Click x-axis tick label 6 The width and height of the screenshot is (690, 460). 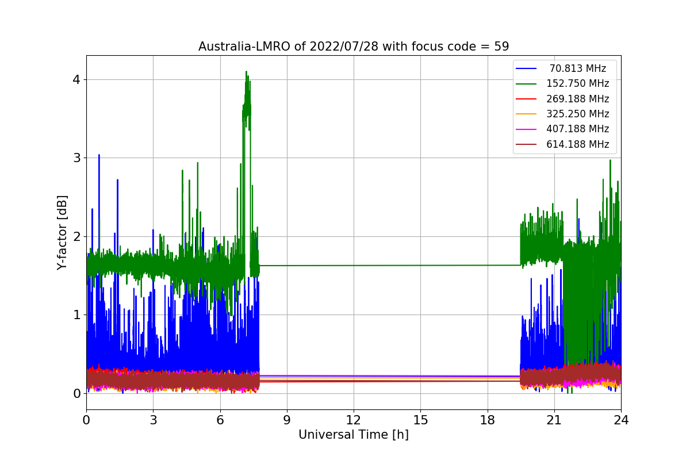tap(220, 420)
